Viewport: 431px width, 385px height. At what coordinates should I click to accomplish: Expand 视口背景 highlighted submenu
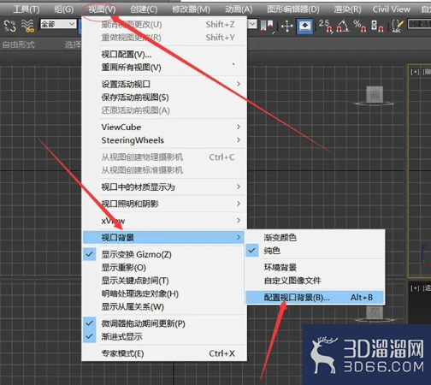[x=164, y=237]
